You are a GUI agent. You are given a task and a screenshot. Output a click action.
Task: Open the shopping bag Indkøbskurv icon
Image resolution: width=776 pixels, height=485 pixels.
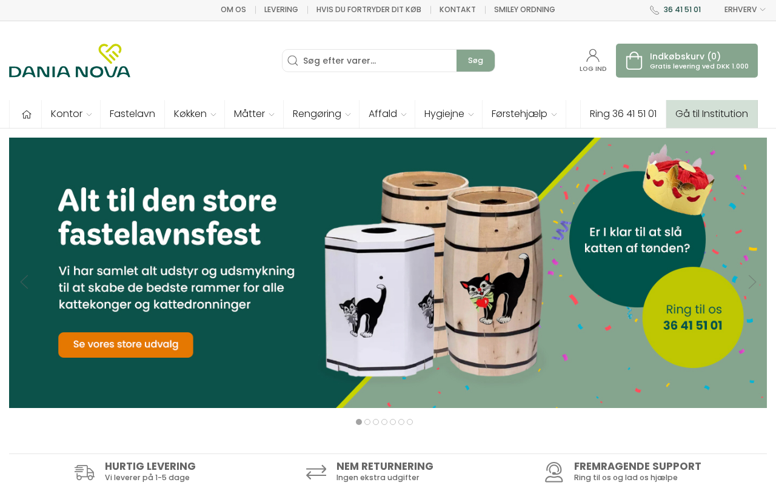pos(634,61)
